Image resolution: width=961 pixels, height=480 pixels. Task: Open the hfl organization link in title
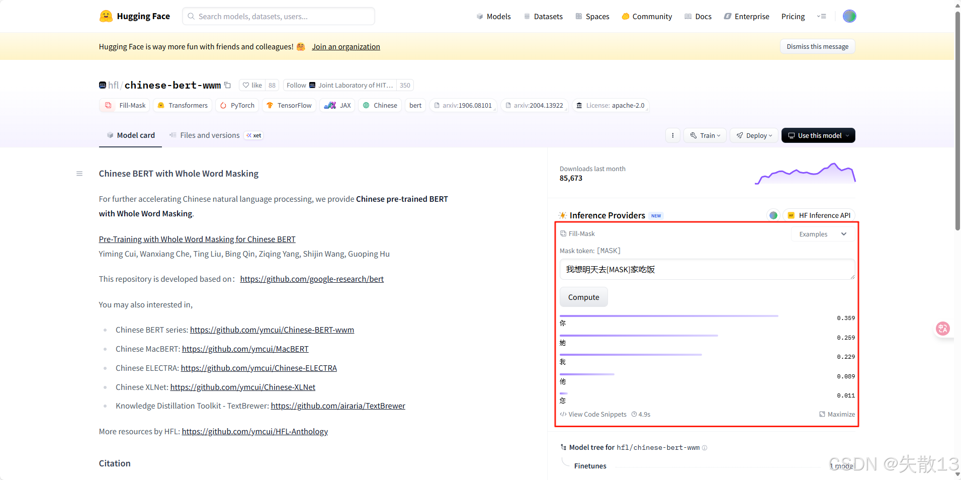tap(113, 85)
